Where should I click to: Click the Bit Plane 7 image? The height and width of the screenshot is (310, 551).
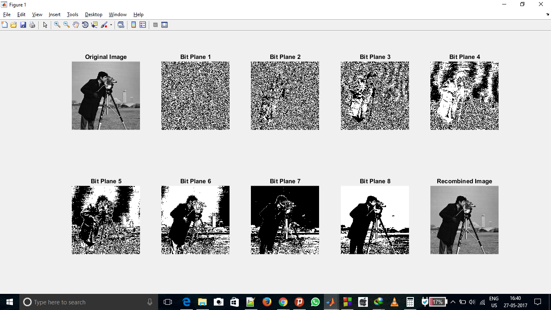click(x=285, y=220)
